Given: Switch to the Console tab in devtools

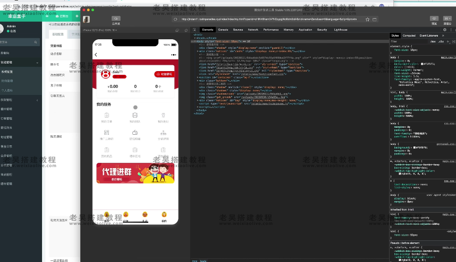Looking at the screenshot, I should tap(223, 30).
